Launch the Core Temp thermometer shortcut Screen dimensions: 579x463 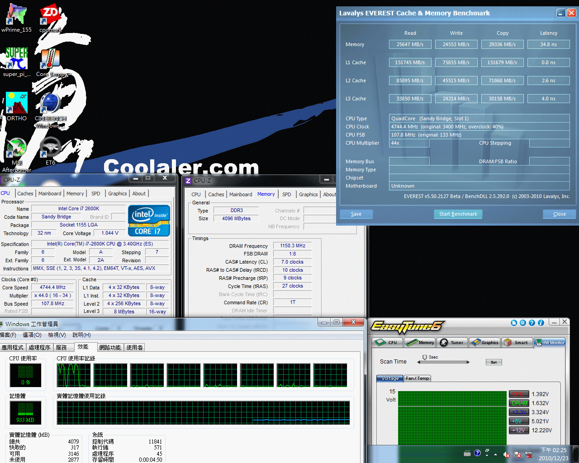(x=50, y=62)
